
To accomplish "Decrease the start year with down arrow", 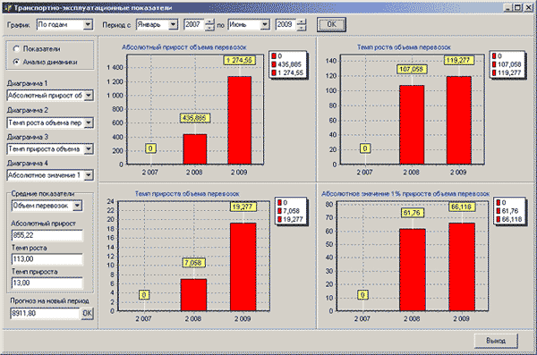I will pyautogui.click(x=209, y=28).
